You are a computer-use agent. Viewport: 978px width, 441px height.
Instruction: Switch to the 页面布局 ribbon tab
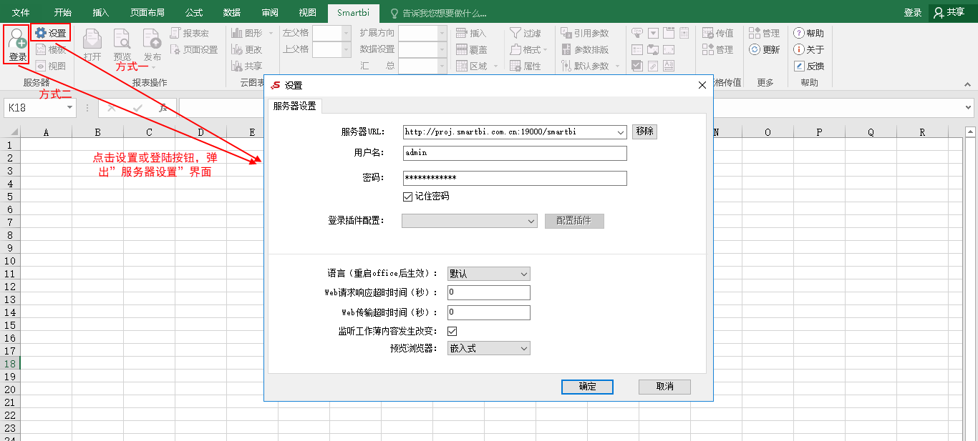pos(147,13)
